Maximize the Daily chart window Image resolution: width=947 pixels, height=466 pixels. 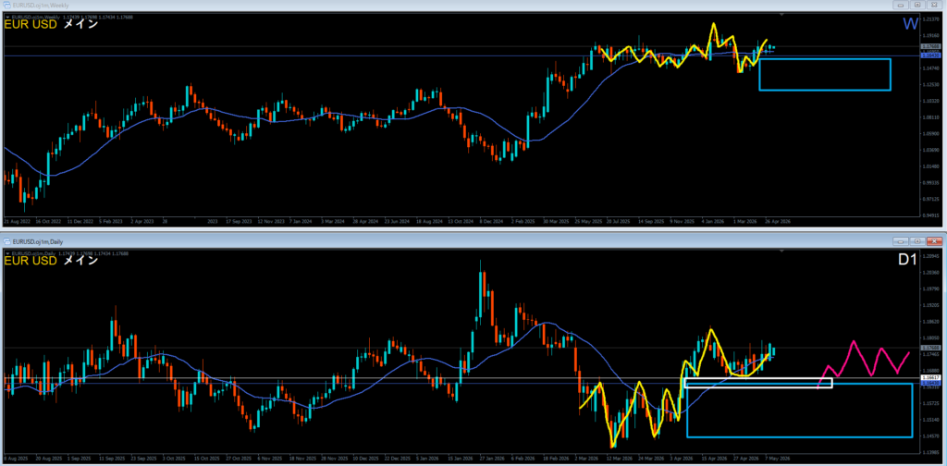[x=917, y=240]
